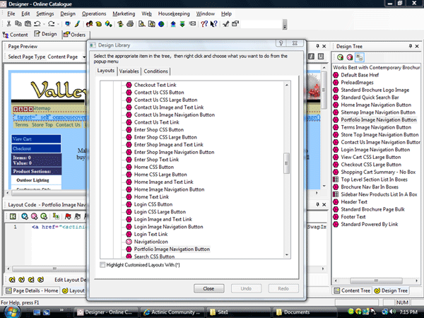Click the red question mark Help icon
The image size is (424, 318).
point(204,23)
